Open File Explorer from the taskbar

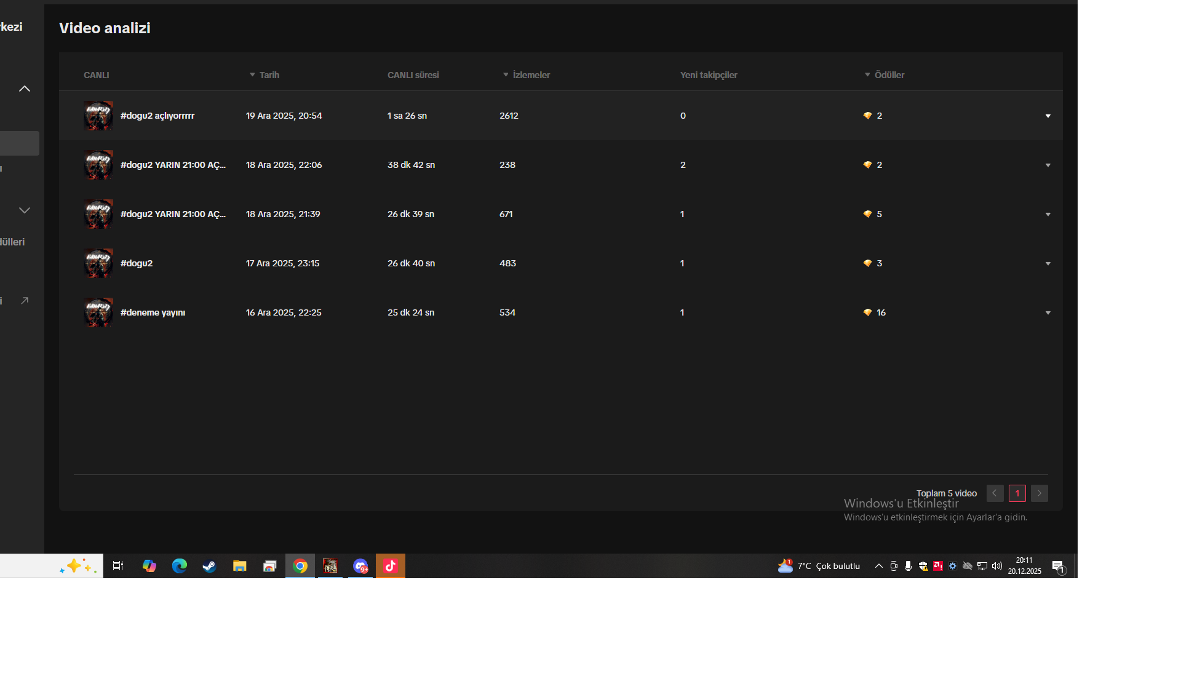pyautogui.click(x=239, y=566)
